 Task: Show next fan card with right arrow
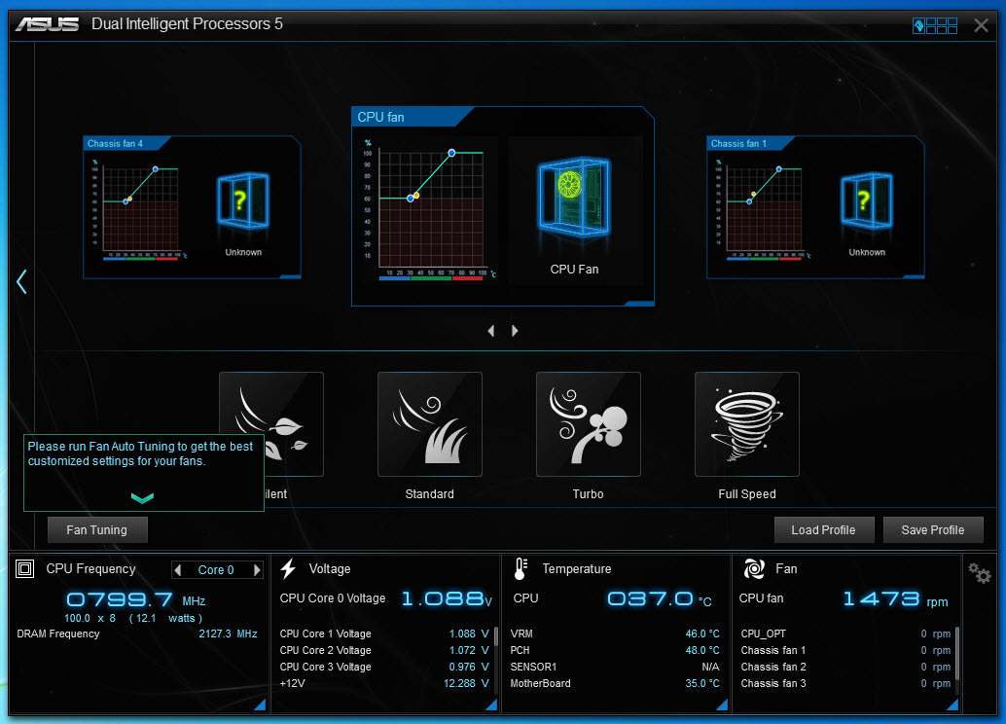[515, 331]
